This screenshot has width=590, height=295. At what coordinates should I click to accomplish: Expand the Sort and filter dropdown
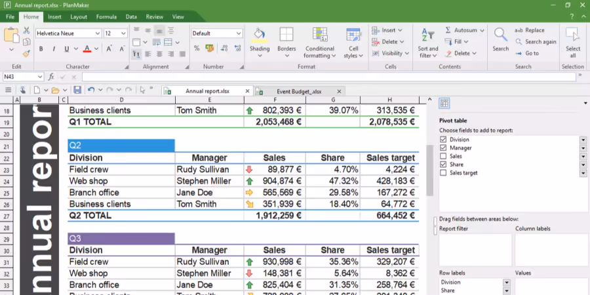434,56
